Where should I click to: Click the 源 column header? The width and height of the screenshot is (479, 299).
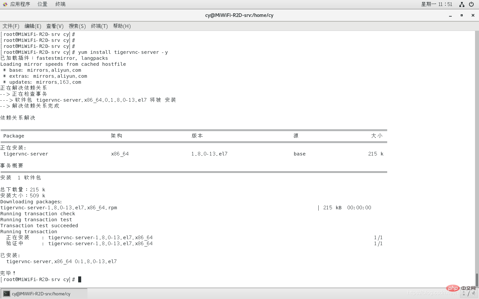[296, 136]
